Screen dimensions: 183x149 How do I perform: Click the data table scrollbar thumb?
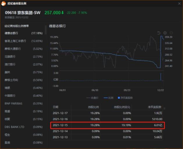click(x=164, y=109)
